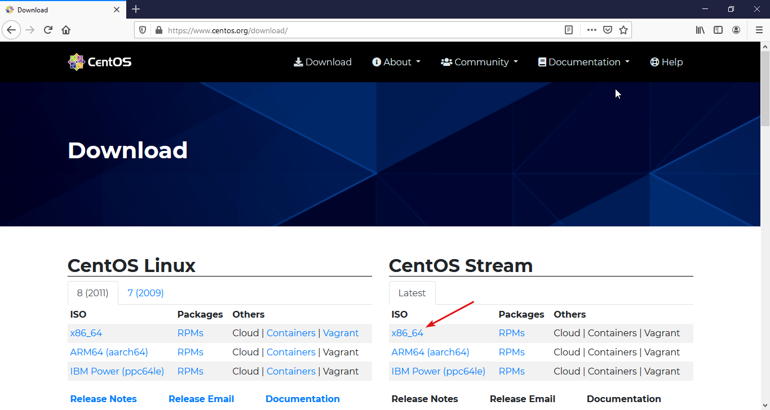Open CentOS Stream ARM64 (aarch64) ISO link
The width and height of the screenshot is (770, 410).
point(430,352)
